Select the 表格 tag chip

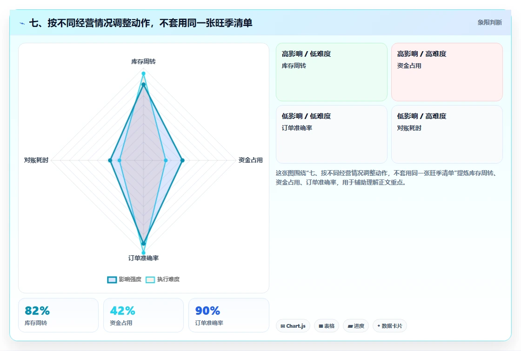coord(326,326)
